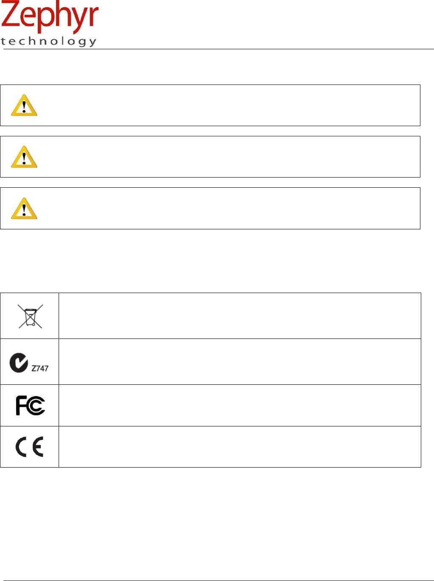Select the empty cell beside the CE mark

[240, 447]
